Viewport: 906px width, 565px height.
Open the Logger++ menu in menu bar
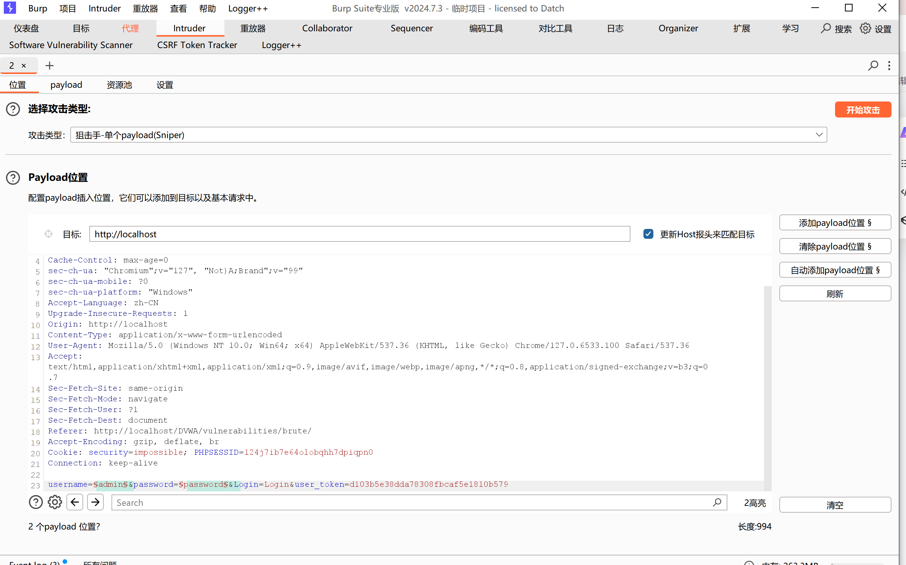tap(248, 8)
